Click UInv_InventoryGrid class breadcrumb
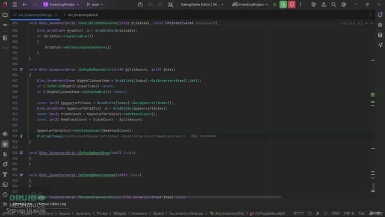Screen dimensions: 385x217 point(227,213)
